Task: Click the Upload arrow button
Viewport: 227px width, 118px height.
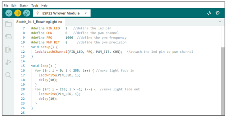Action: click(x=18, y=13)
